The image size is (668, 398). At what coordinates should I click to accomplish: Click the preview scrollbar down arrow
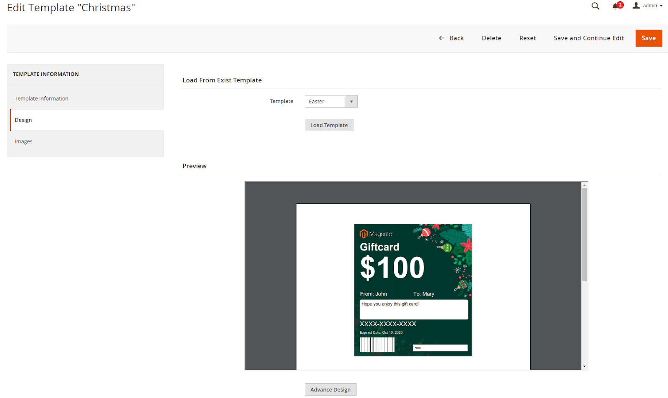click(x=584, y=365)
